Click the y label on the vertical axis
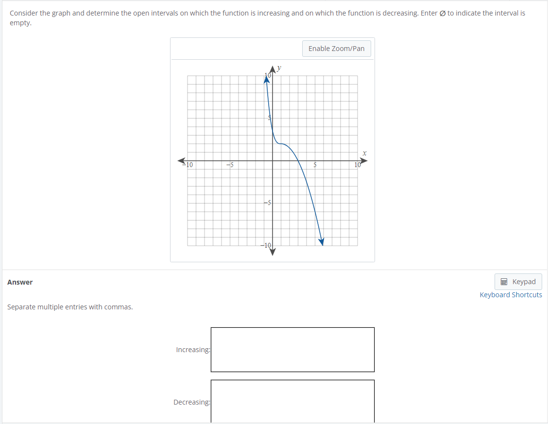The width and height of the screenshot is (548, 424). coord(279,68)
